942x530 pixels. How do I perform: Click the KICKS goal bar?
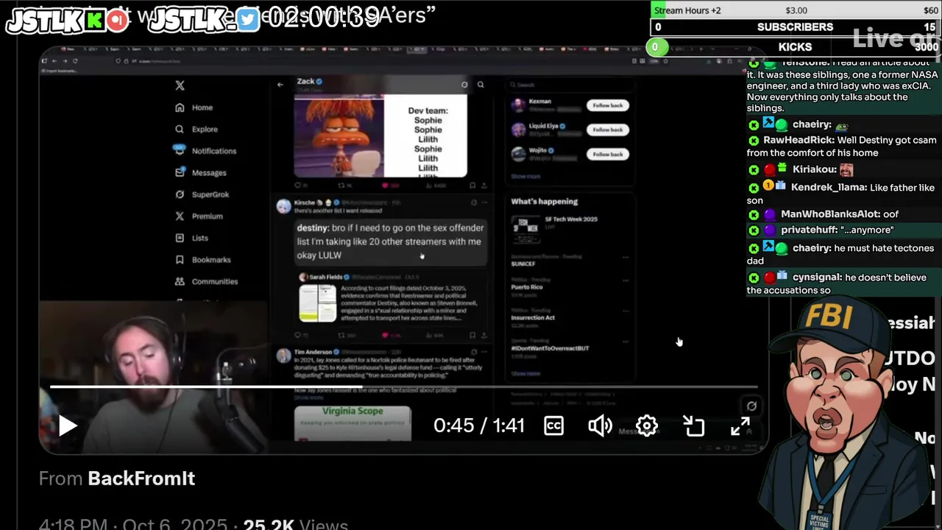click(793, 47)
